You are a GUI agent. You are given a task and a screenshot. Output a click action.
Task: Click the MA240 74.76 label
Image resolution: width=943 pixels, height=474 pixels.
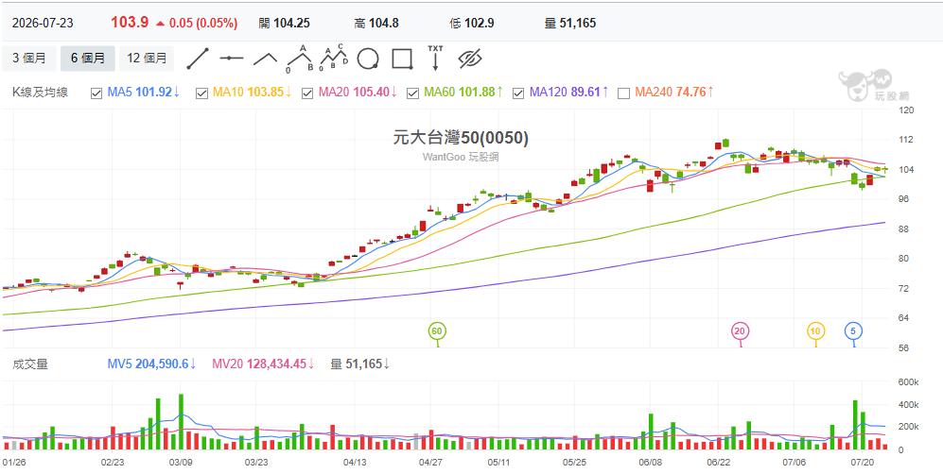(x=674, y=93)
